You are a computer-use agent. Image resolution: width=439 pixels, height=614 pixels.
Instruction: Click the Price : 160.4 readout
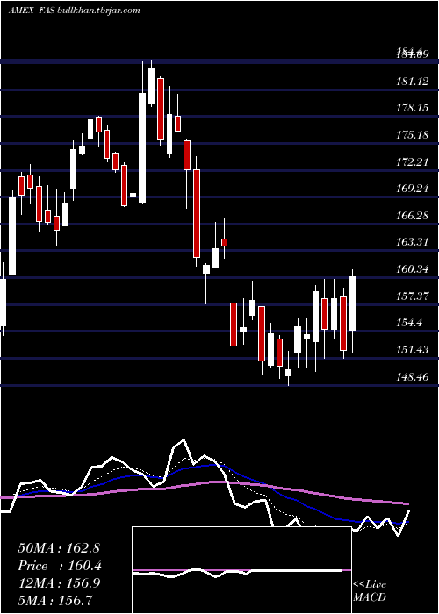[x=60, y=566]
